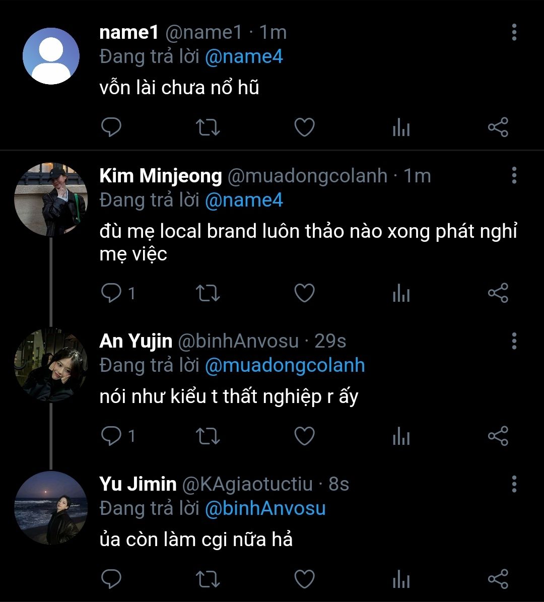
Task: Retweet name1's post about nổ hũ
Action: pyautogui.click(x=207, y=128)
